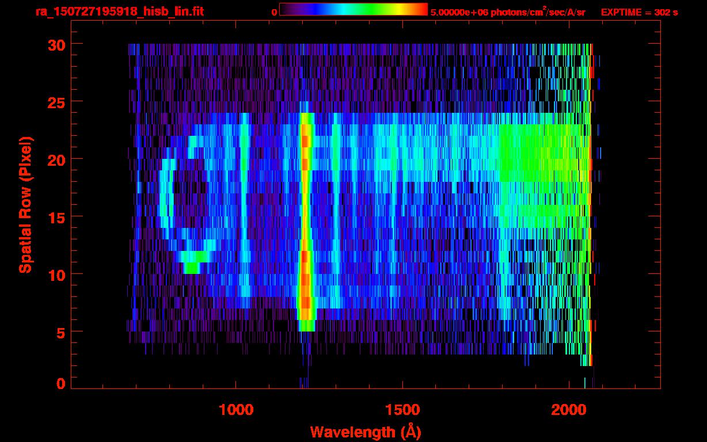Click the EXPTIME = 302 s text
Screen dimensions: 707x442
639,12
